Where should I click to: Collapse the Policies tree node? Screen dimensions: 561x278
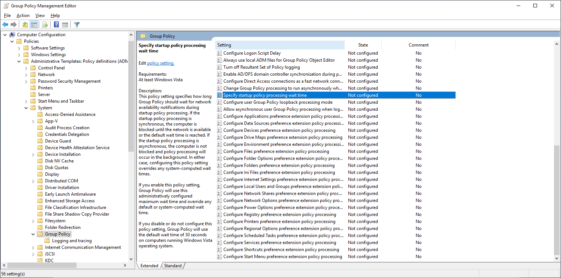coord(12,41)
